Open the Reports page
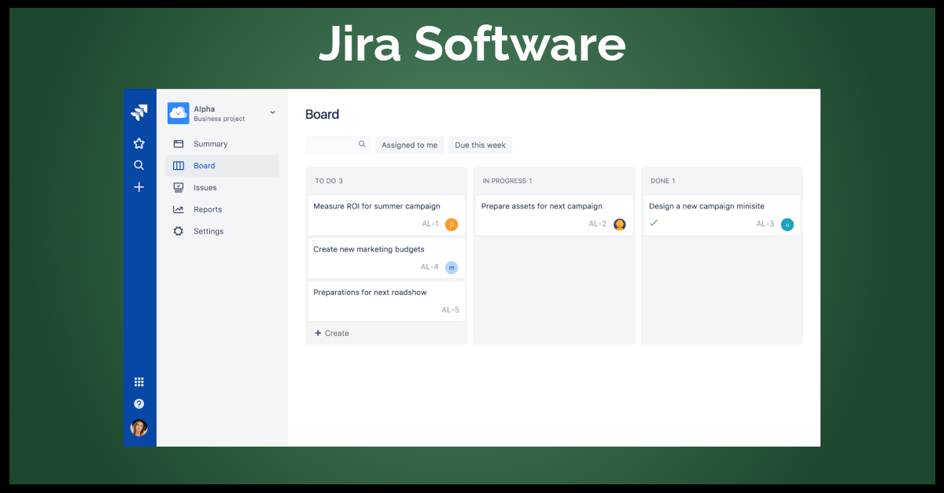The height and width of the screenshot is (493, 944). click(x=223, y=209)
